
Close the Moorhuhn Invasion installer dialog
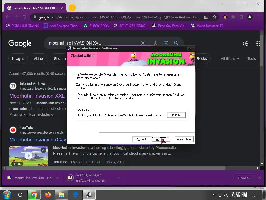pos(190,49)
